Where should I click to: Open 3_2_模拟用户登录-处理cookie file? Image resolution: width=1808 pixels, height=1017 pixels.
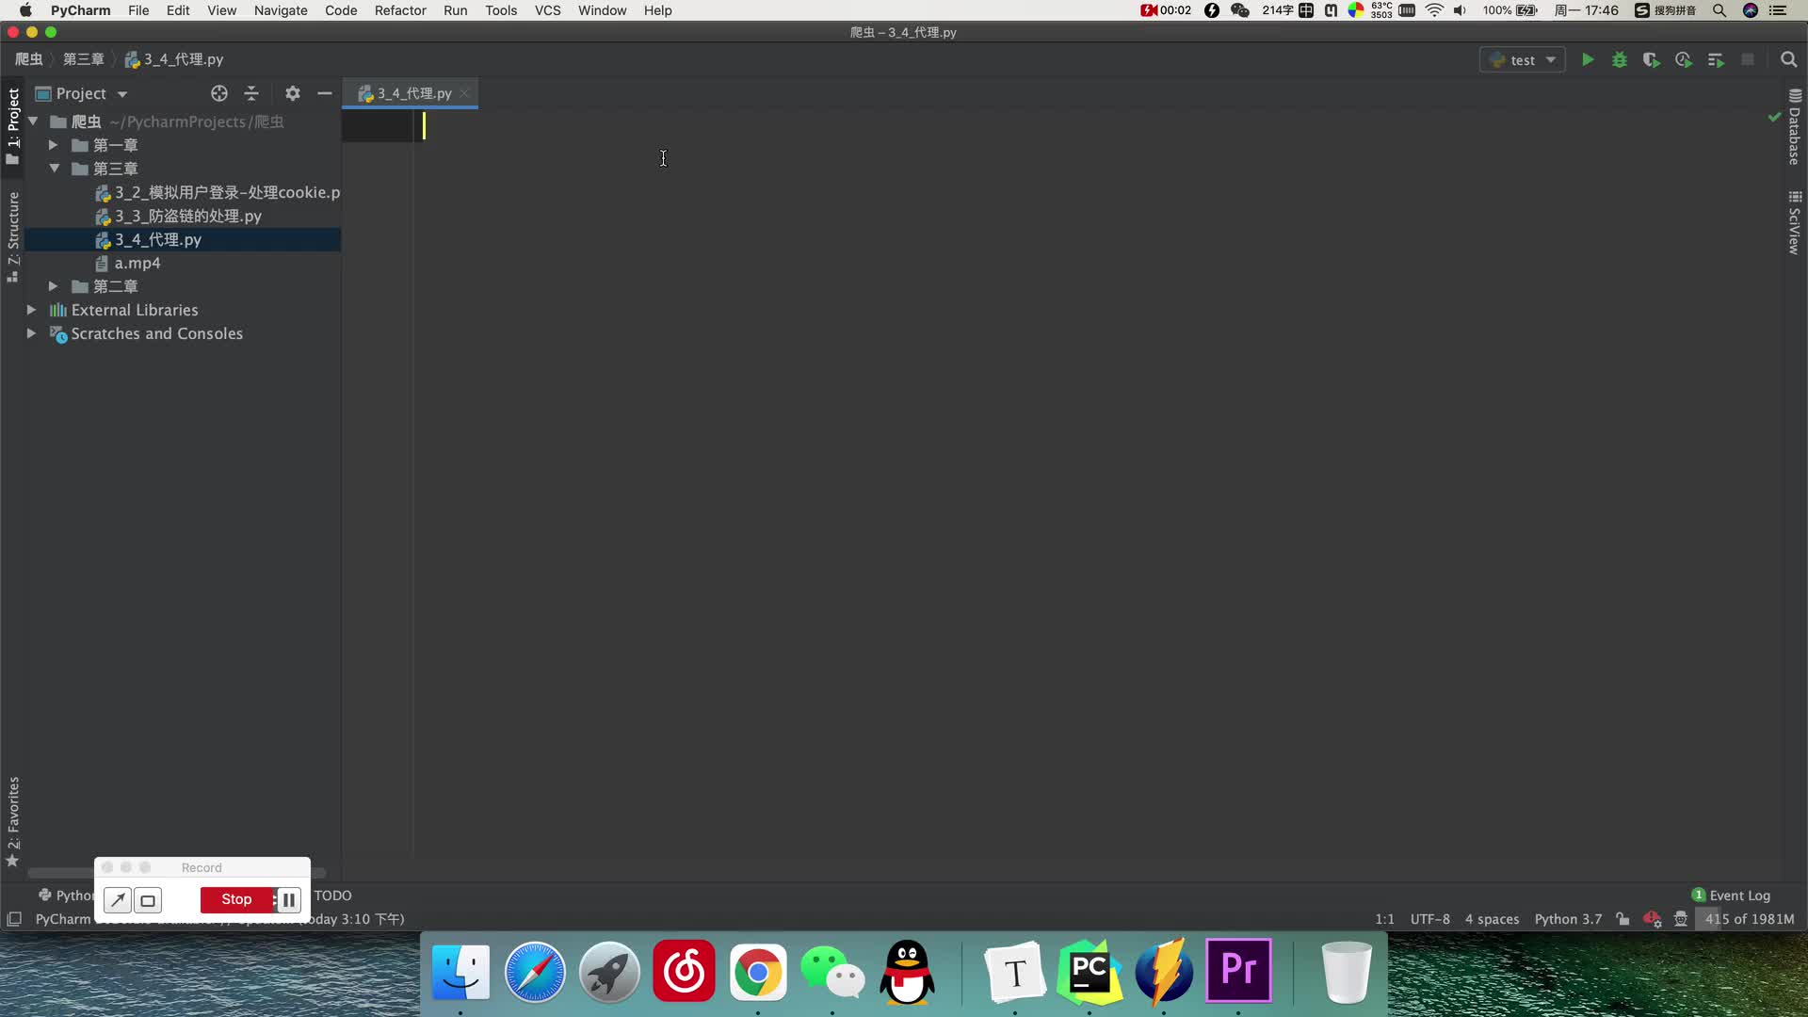(218, 192)
